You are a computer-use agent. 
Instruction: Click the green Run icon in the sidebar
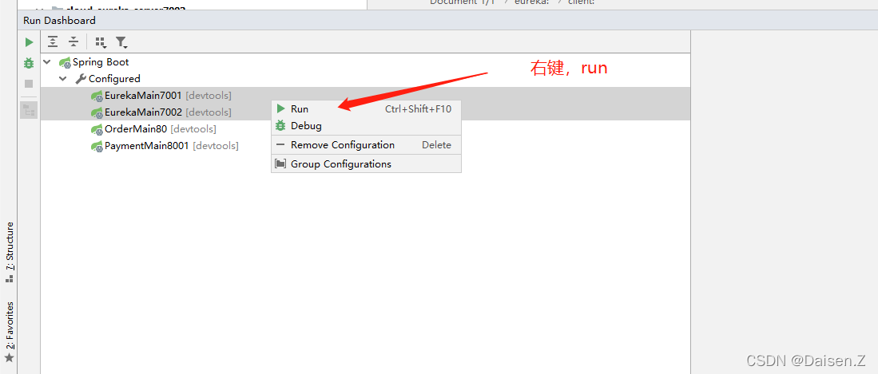[x=29, y=42]
